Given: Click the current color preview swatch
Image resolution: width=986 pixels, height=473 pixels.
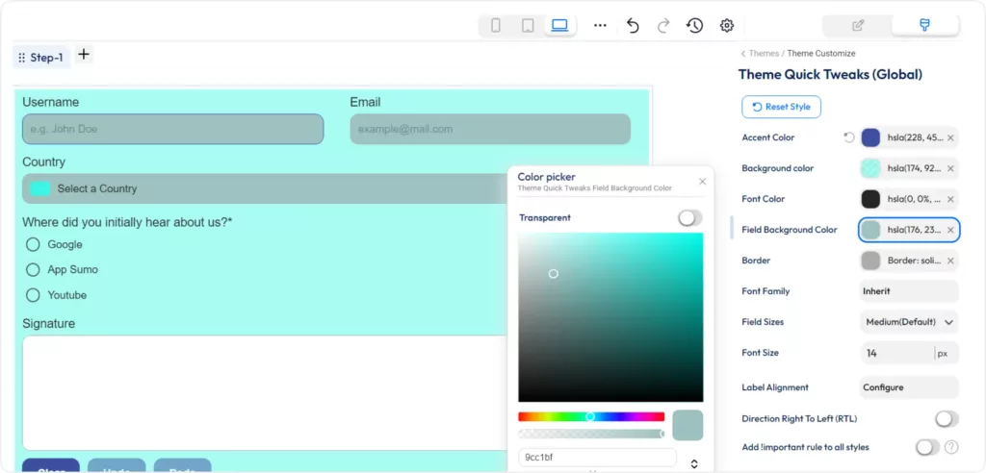Looking at the screenshot, I should click(x=688, y=425).
